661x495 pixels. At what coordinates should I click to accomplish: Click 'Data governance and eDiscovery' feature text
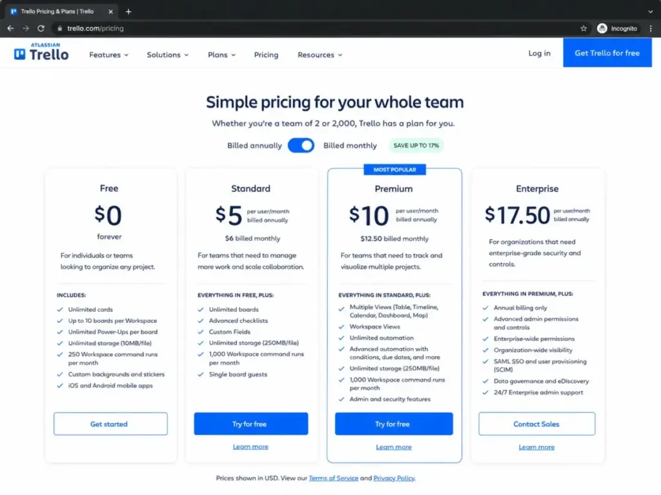click(x=542, y=381)
